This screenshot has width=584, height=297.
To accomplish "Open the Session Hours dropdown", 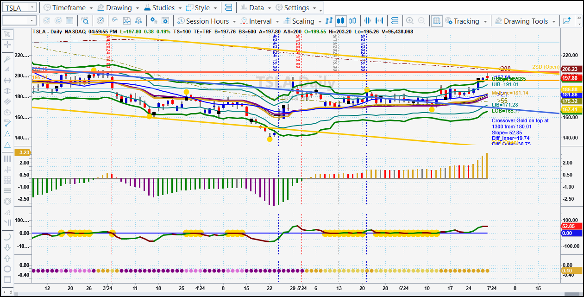I will click(x=207, y=21).
